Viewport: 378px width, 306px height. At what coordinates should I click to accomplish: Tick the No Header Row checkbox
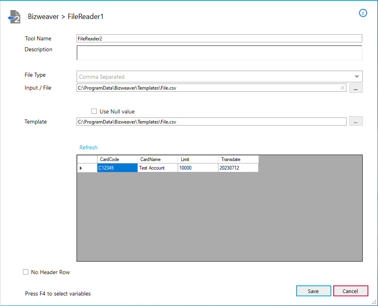[25, 272]
